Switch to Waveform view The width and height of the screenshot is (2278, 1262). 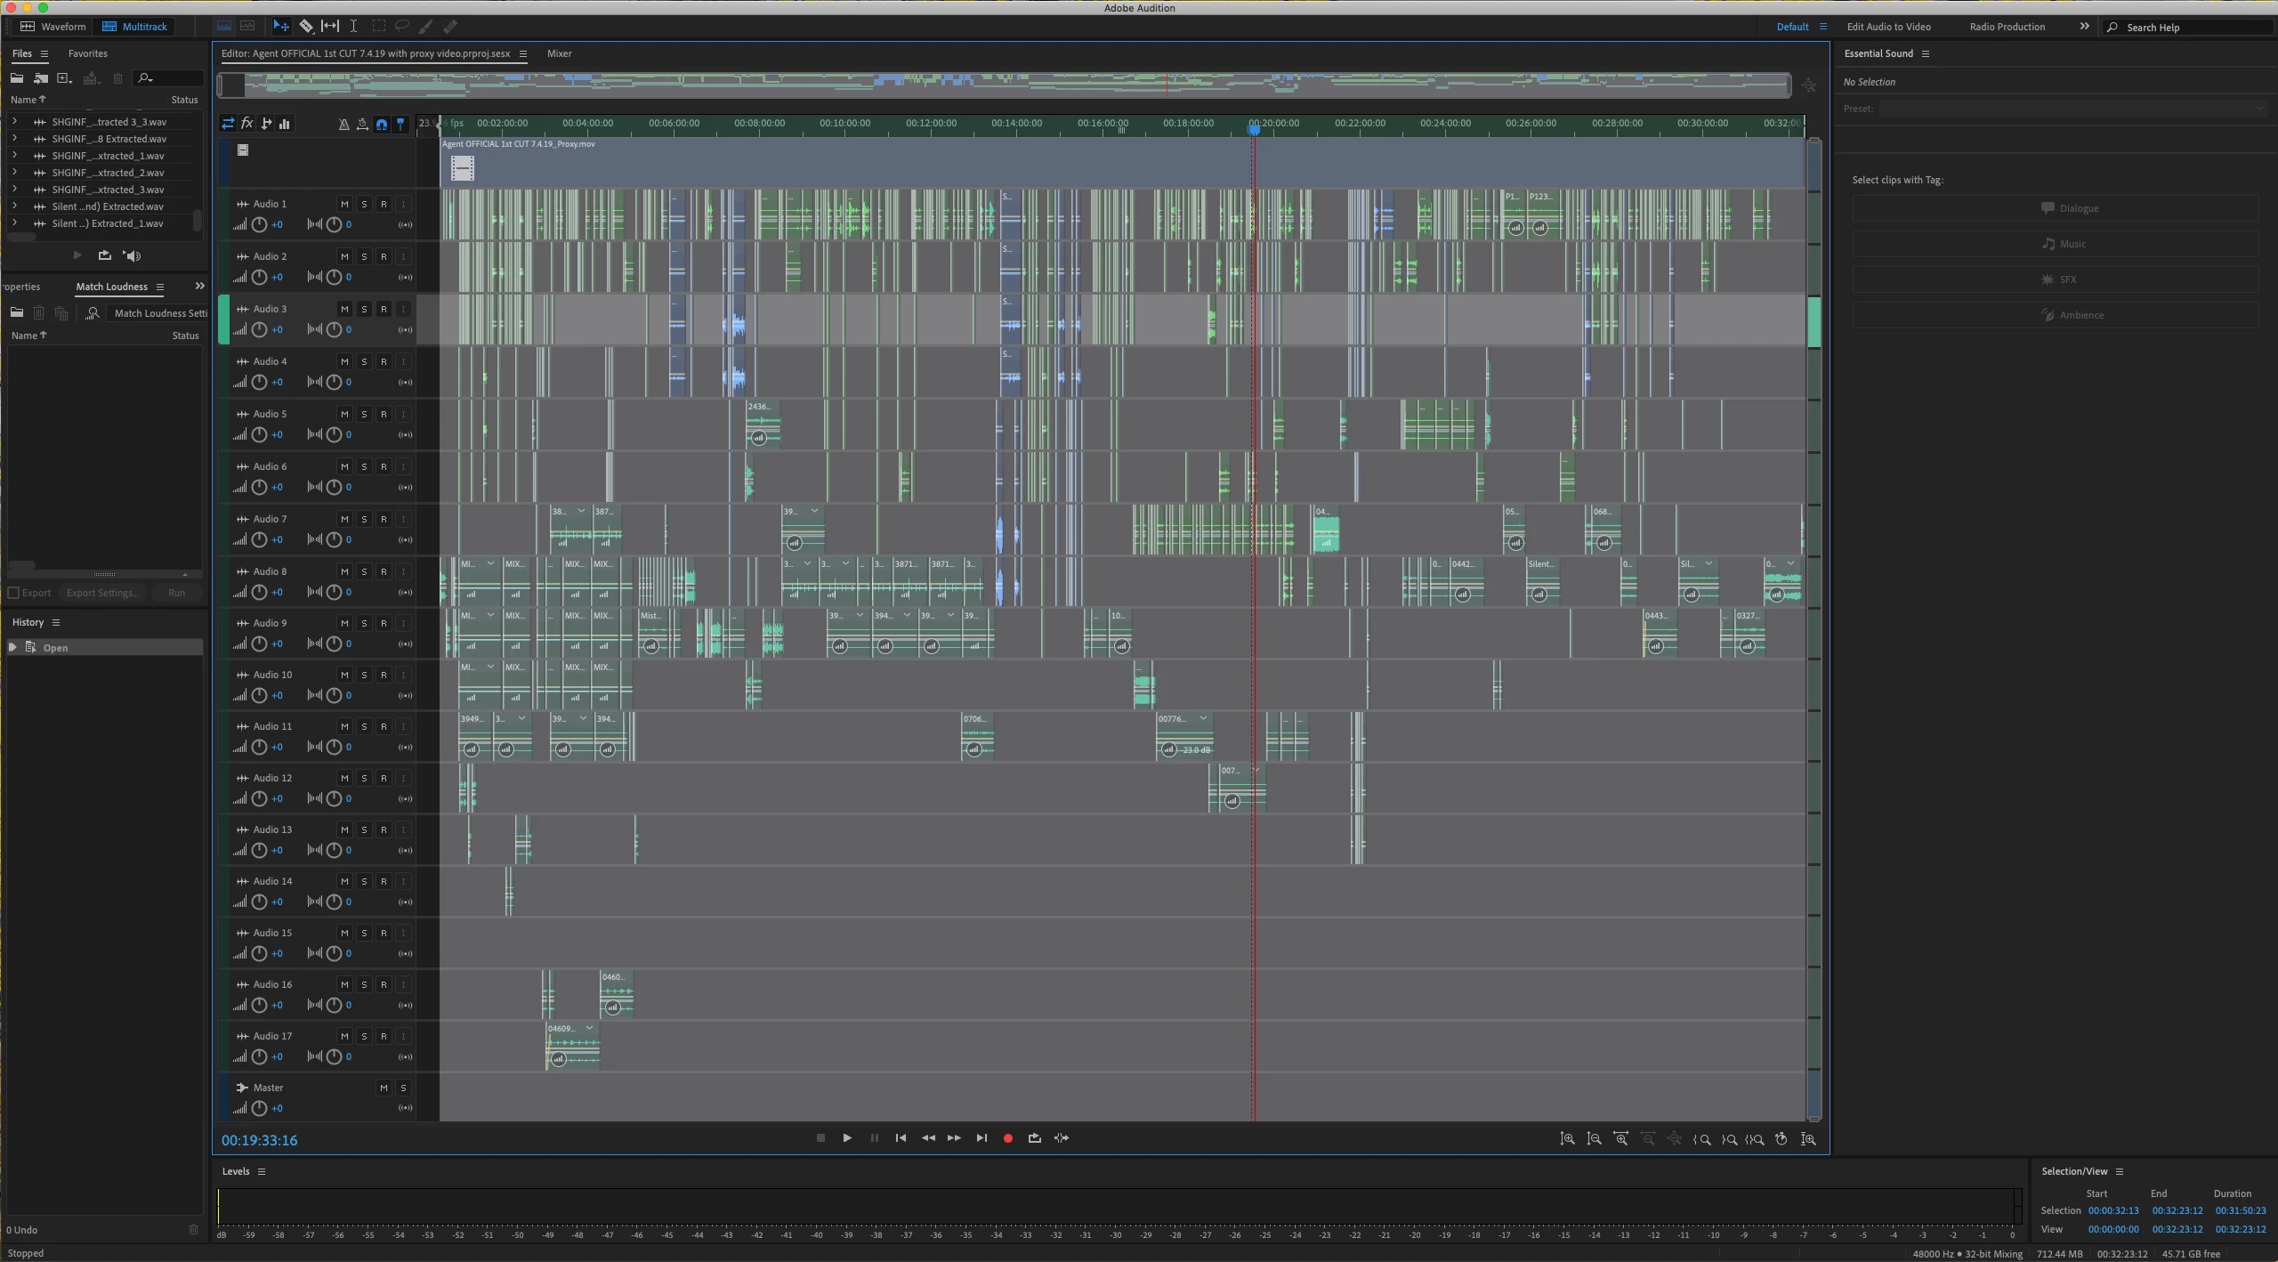click(x=53, y=27)
